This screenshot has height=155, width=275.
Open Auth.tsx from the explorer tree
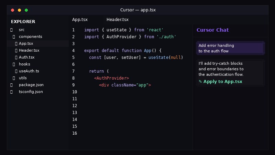(27, 57)
